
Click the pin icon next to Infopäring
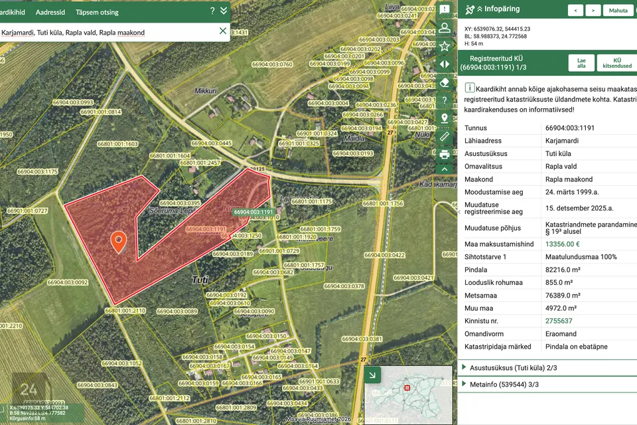[x=469, y=9]
